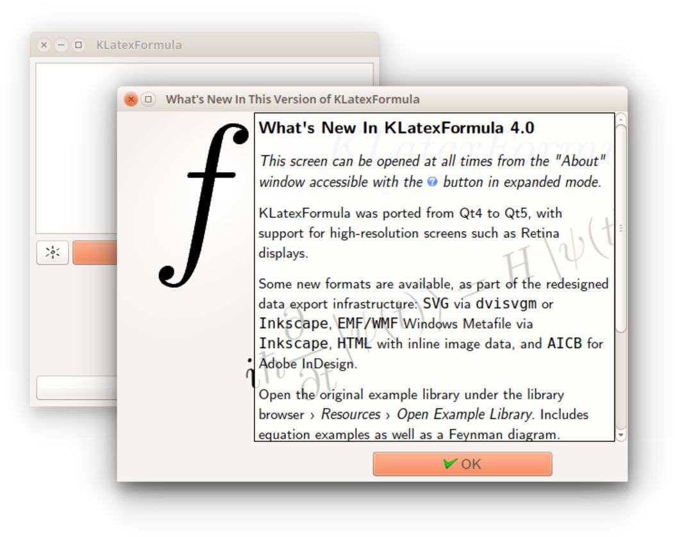Screen dimensions: 684x537
Task: Maximize the What's New dialog window
Action: click(x=148, y=99)
